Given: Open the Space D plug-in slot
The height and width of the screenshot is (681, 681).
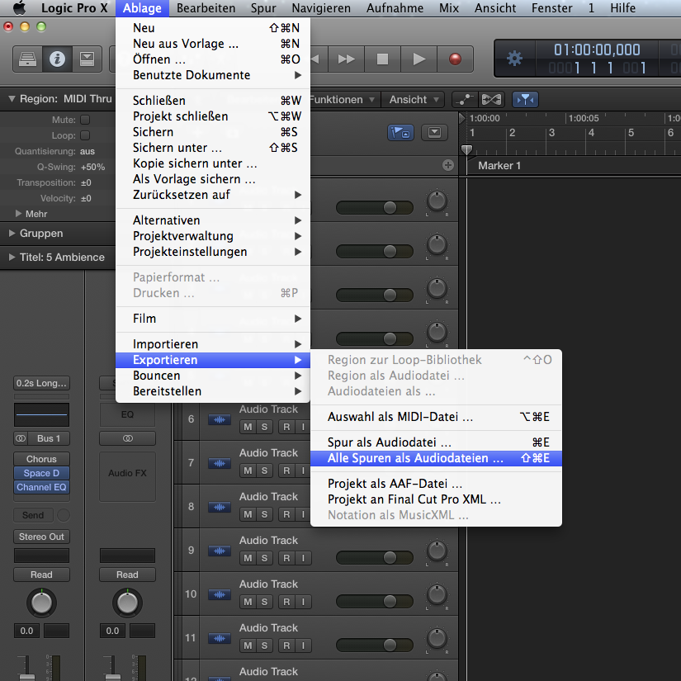Looking at the screenshot, I should pos(41,473).
